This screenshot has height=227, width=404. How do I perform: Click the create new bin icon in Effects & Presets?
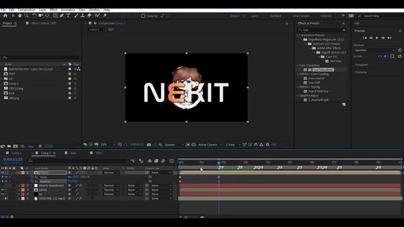[343, 104]
